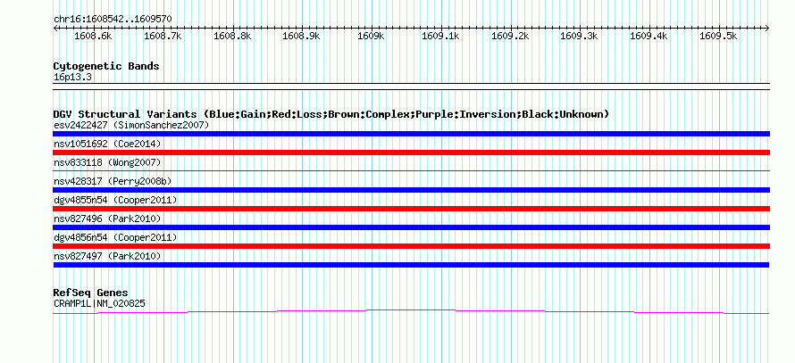
Task: Click the blue esv2422427 gain variant bar
Action: (x=411, y=134)
